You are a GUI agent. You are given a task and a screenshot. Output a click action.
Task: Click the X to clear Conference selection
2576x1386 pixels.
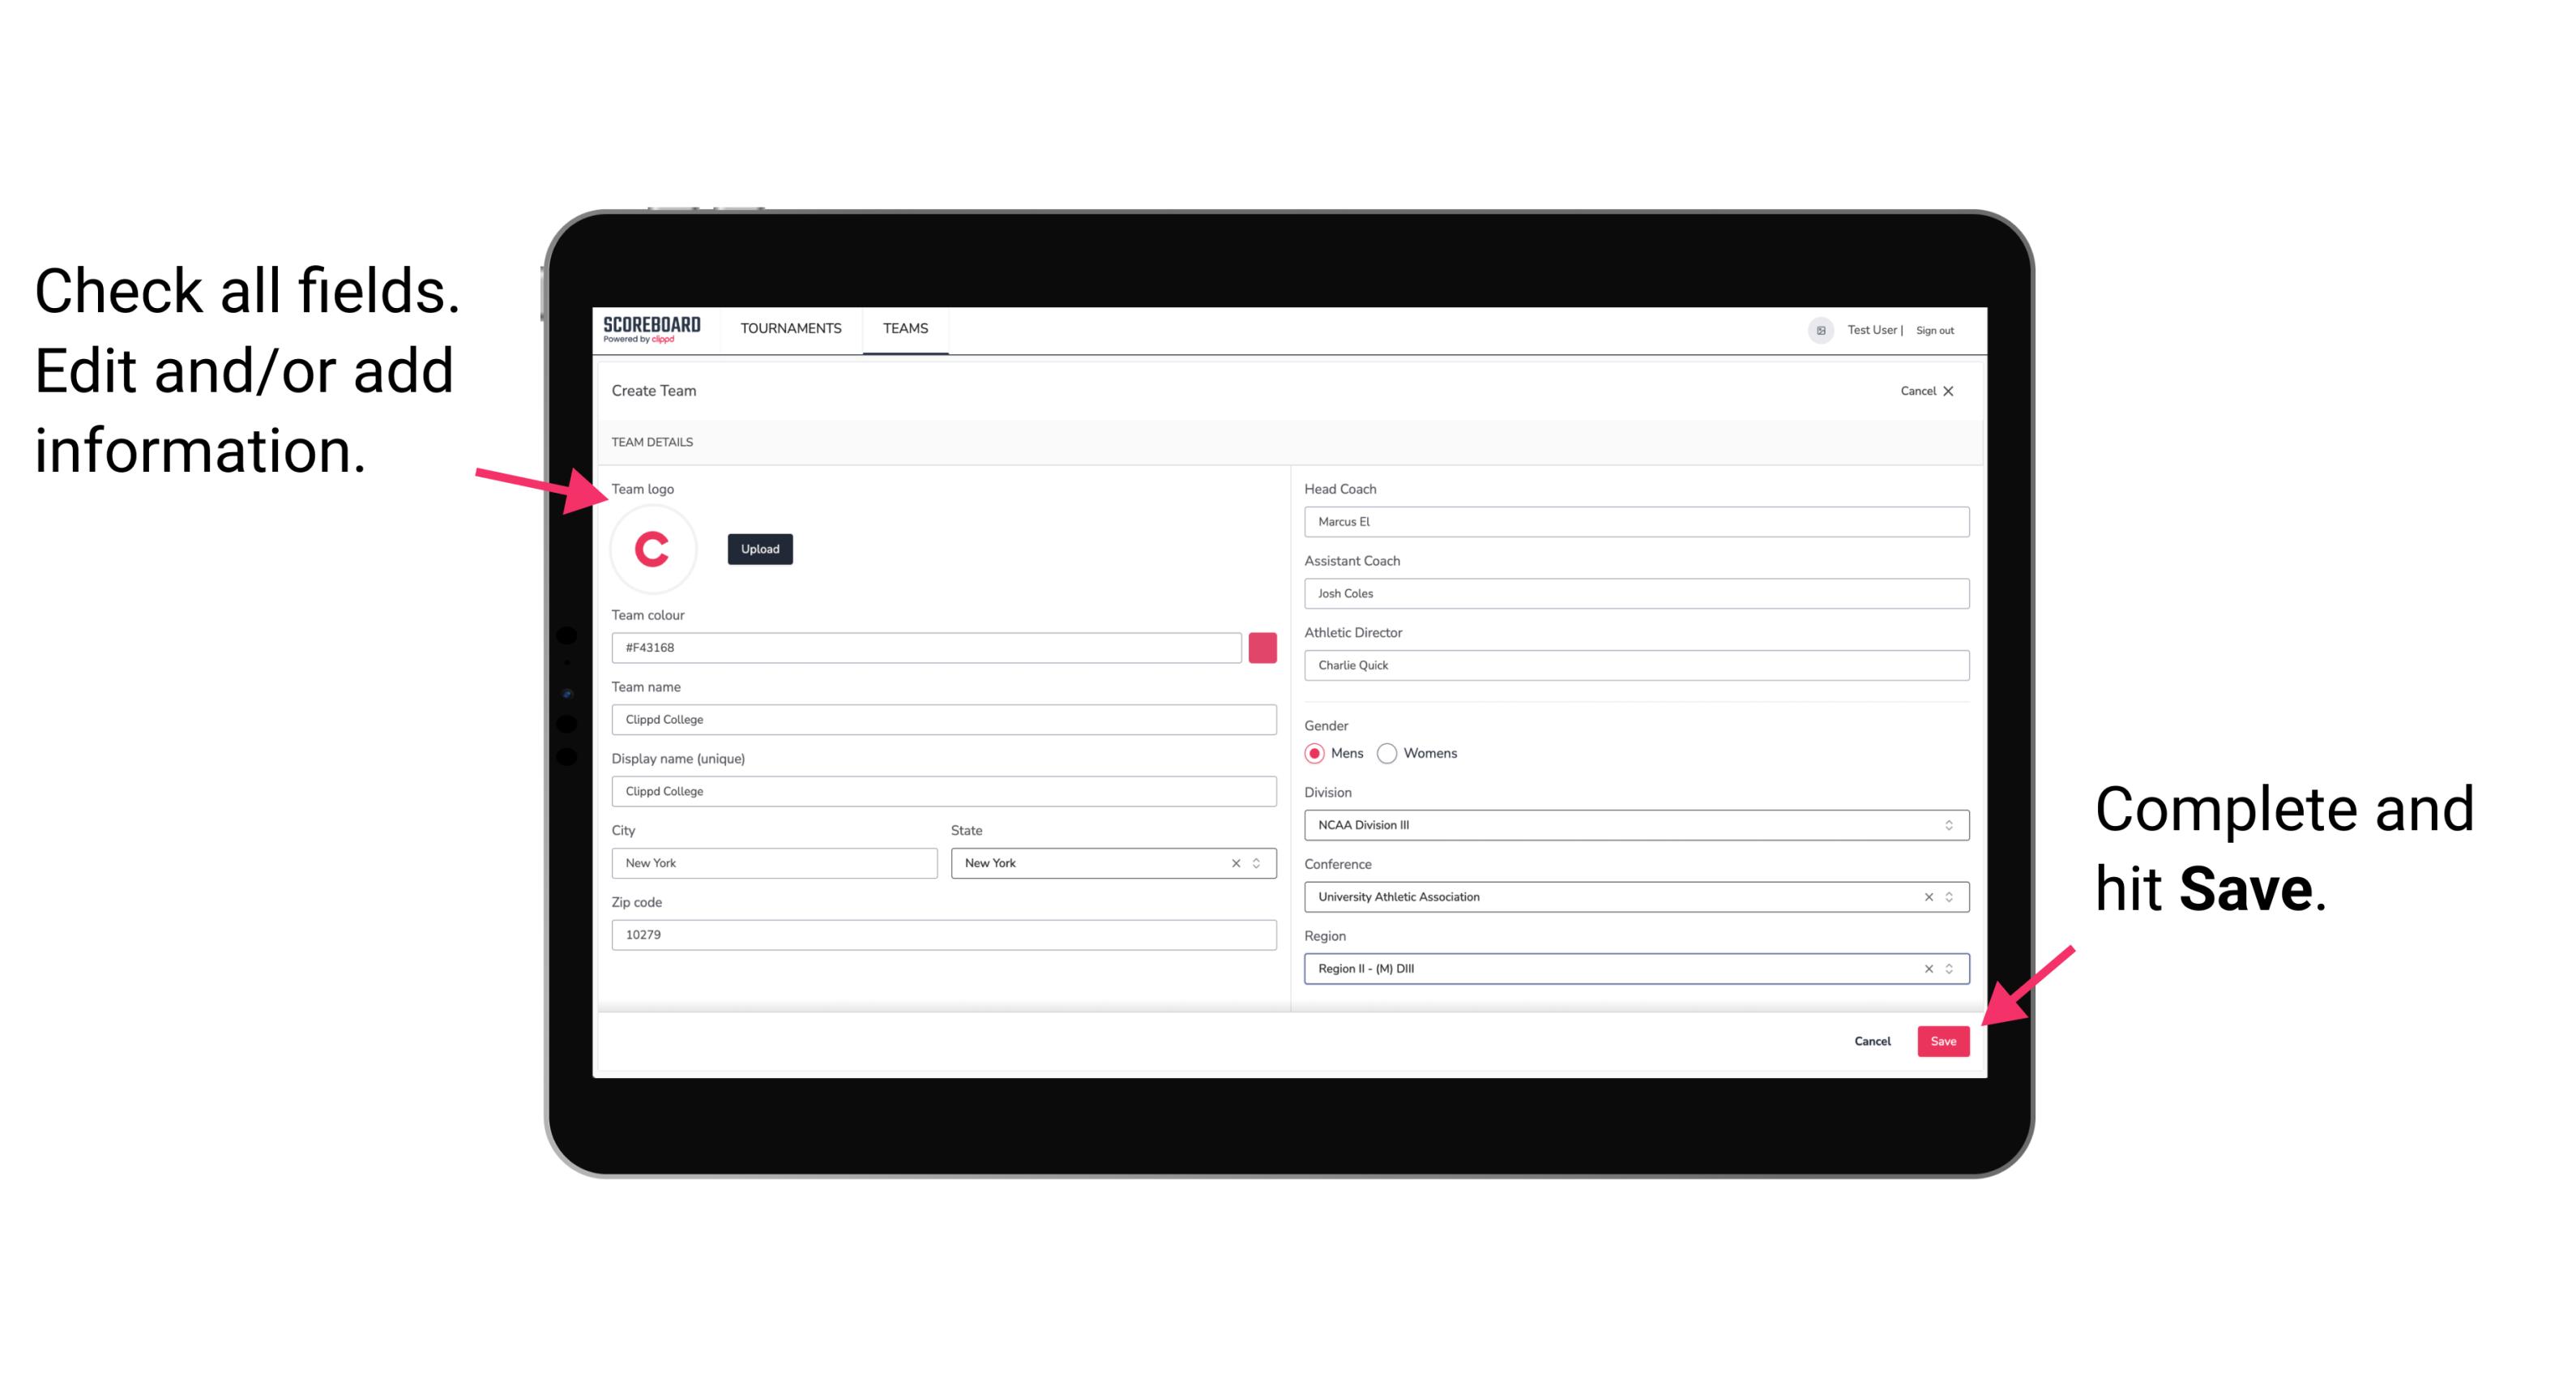point(1925,896)
